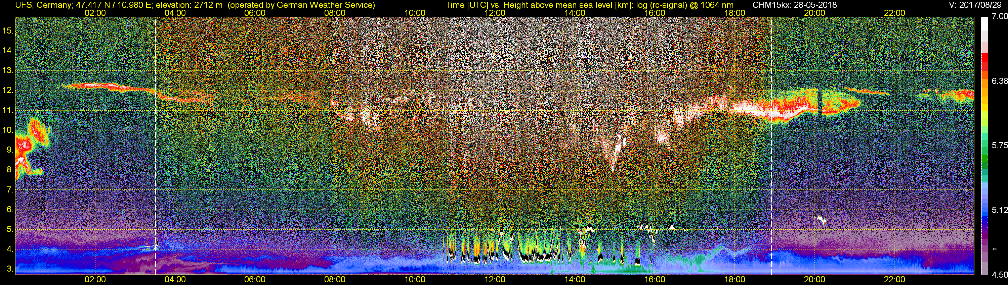Click the top axis time label 10:00
This screenshot has height=285, width=1008.
point(415,13)
